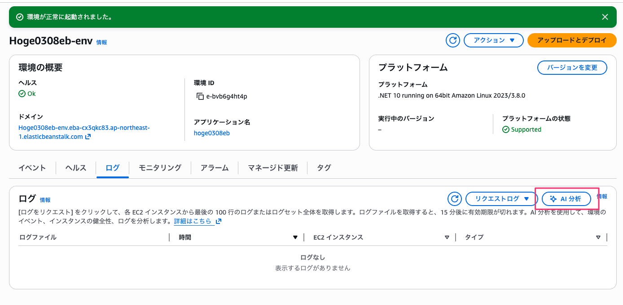Switch to the イベント tab
This screenshot has width=623, height=305.
coord(31,168)
